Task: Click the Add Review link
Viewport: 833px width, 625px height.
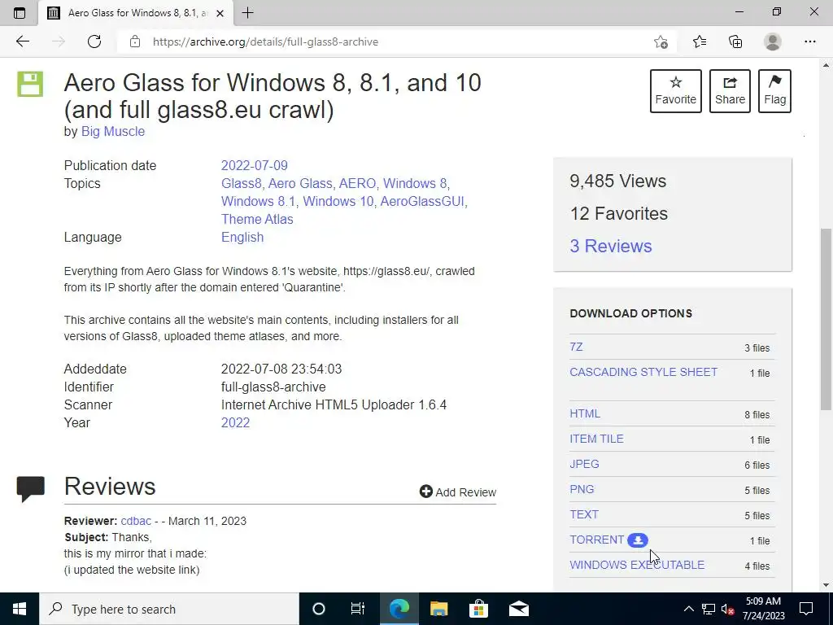Action: pyautogui.click(x=458, y=492)
